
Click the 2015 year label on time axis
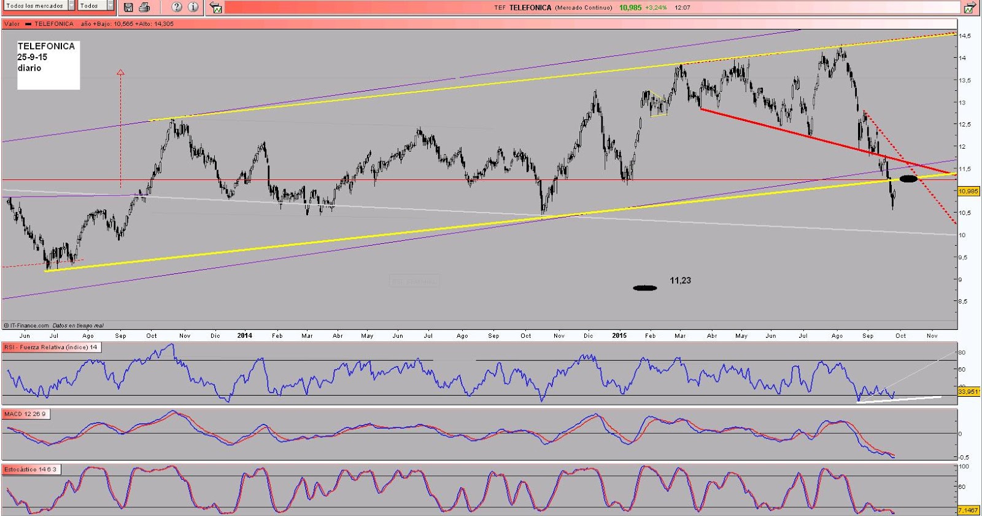pos(619,335)
